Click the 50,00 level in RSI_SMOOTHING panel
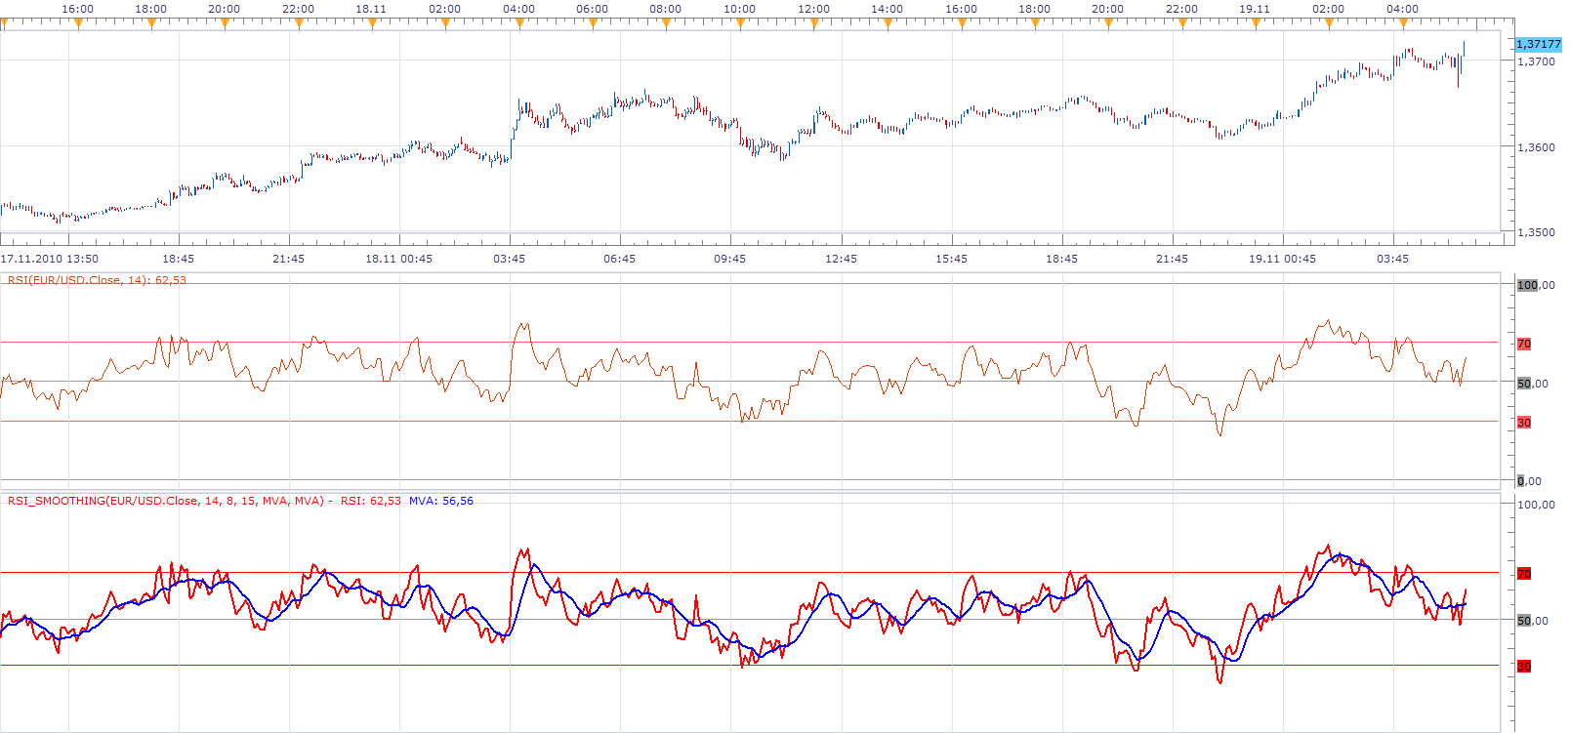 (x=1533, y=621)
